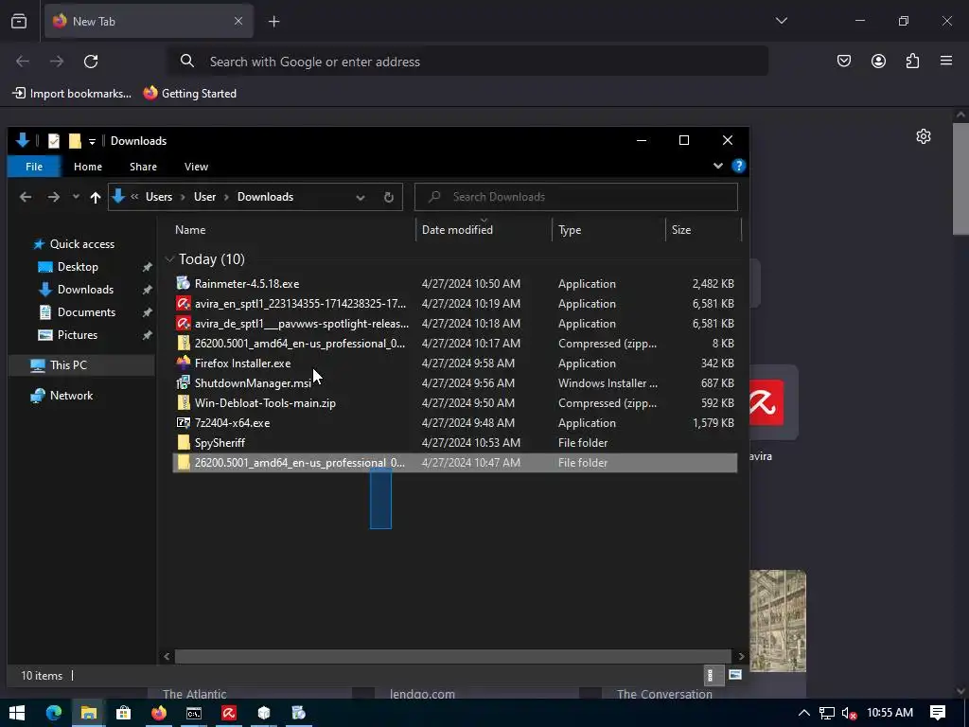The image size is (969, 727).
Task: Open Customize Quick Access Toolbar dropdown
Action: click(x=92, y=142)
